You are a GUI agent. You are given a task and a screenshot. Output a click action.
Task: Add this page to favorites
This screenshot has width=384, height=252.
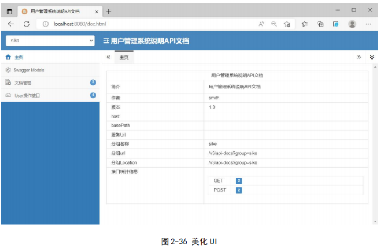point(287,24)
